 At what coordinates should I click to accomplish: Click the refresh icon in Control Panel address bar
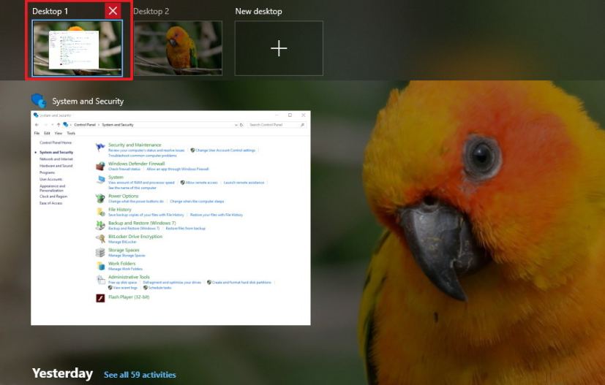tap(241, 125)
